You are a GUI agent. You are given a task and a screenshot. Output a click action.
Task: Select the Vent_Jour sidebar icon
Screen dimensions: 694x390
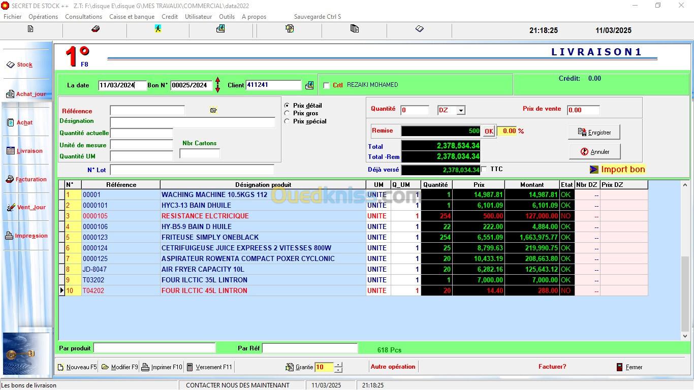[11, 207]
